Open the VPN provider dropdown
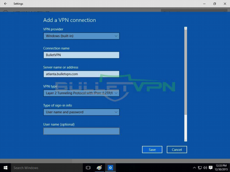The width and height of the screenshot is (230, 172). (x=81, y=36)
